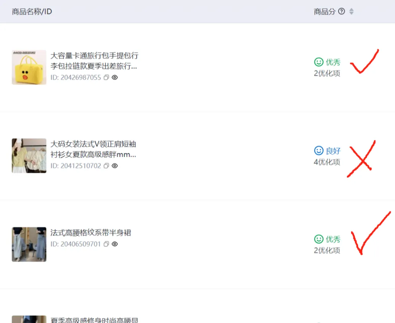Open 大容量卡通旅行包 product title
395x323 pixels.
(94, 61)
